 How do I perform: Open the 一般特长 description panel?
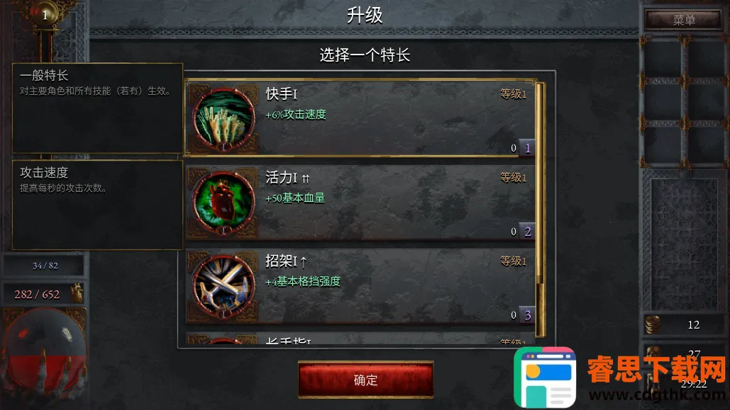[96, 108]
